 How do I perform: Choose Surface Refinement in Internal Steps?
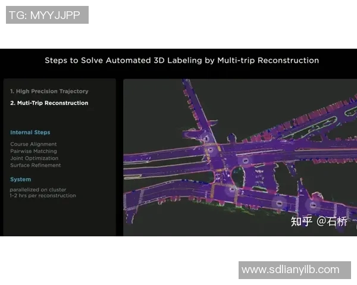pyautogui.click(x=36, y=166)
